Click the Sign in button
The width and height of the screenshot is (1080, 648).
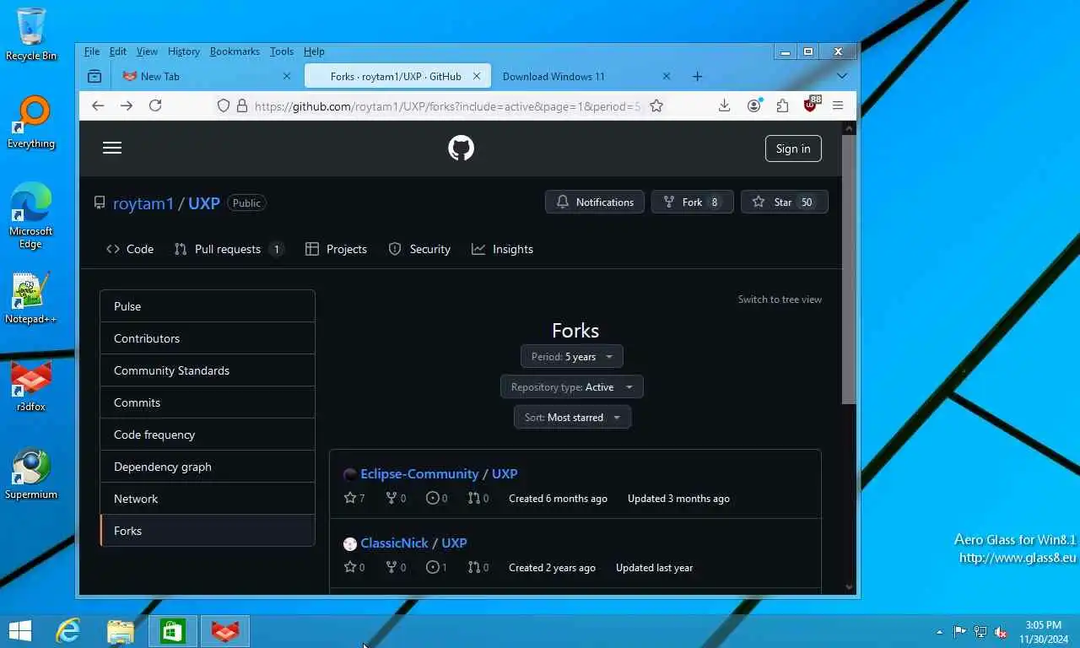[x=793, y=148]
